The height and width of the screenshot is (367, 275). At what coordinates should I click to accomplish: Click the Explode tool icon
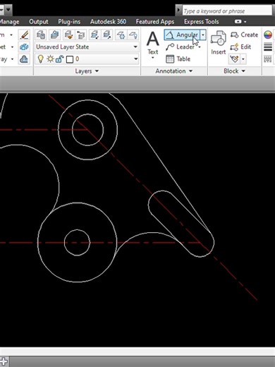click(x=24, y=47)
